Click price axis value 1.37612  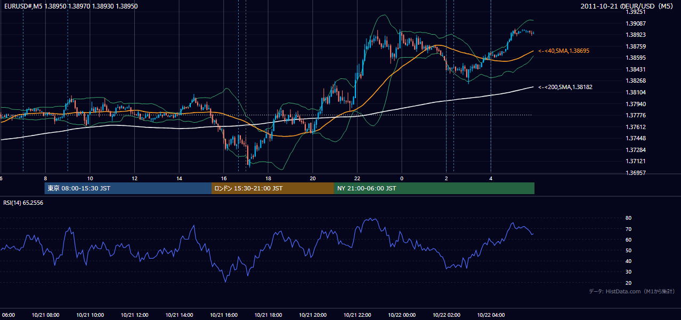(x=635, y=127)
